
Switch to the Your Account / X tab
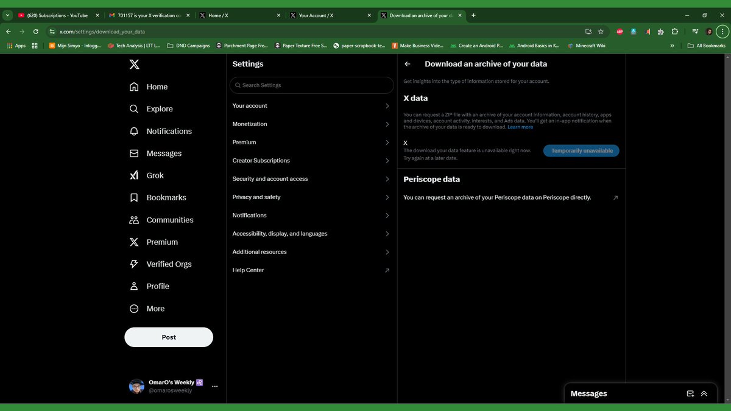click(x=331, y=15)
